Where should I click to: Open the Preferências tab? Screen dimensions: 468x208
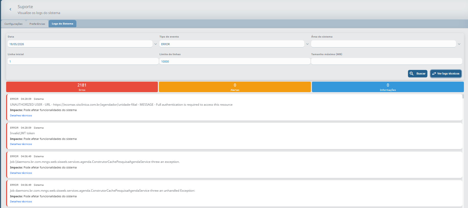pos(37,24)
